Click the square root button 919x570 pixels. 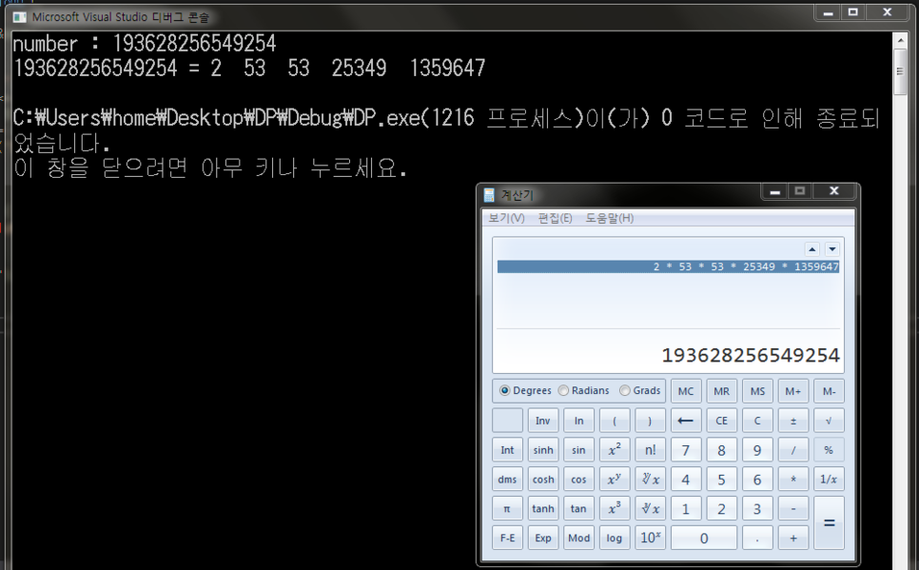[x=829, y=421]
